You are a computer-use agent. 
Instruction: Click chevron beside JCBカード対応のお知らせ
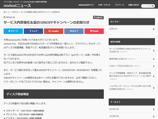[x=154, y=66]
